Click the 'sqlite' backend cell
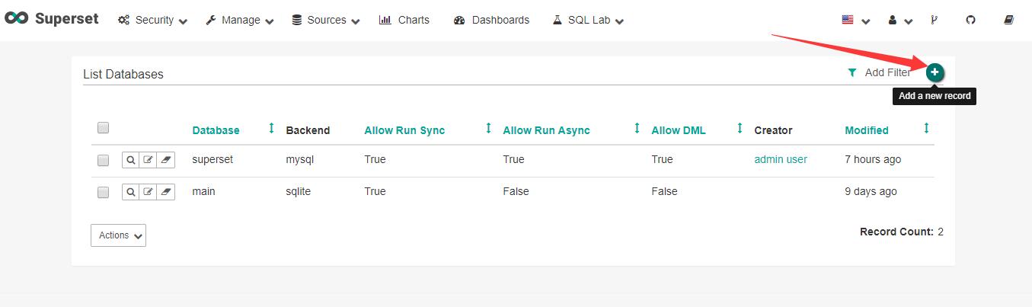The width and height of the screenshot is (1032, 307). [x=299, y=192]
